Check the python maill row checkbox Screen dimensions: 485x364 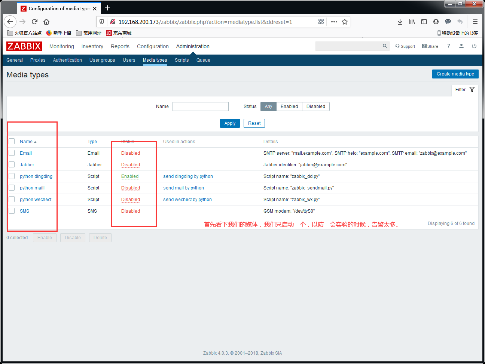(12, 188)
